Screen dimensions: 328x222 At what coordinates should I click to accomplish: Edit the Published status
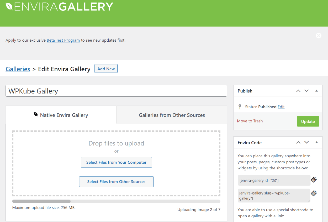(281, 107)
